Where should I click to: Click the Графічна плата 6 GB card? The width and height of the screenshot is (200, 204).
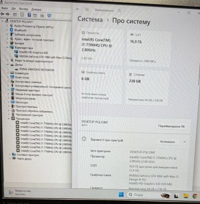[101, 86]
